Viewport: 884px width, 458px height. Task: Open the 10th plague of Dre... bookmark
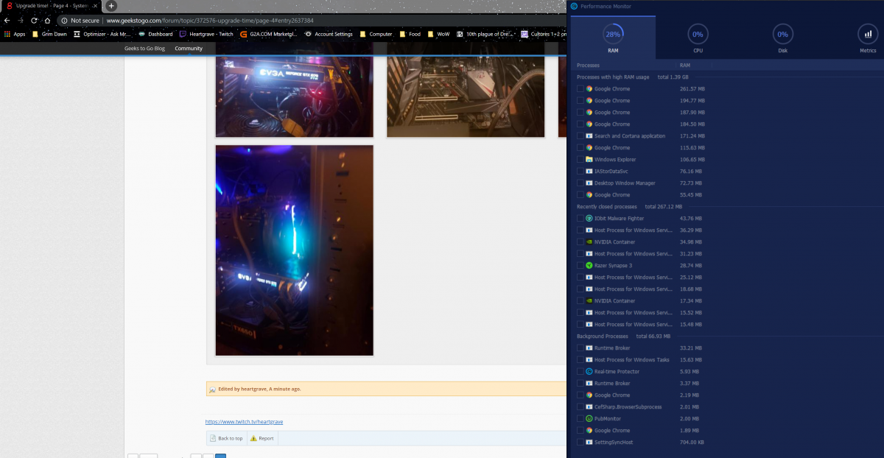[x=485, y=34]
